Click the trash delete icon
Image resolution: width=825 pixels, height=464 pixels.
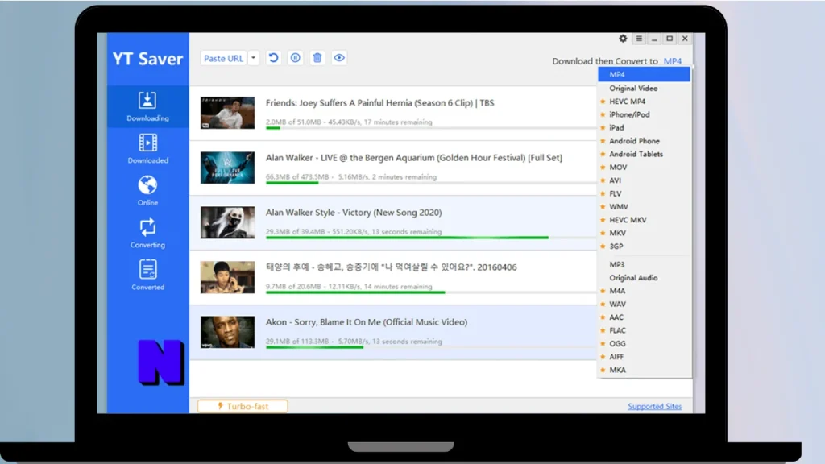coord(317,58)
